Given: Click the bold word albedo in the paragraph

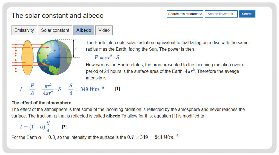Looking at the screenshot, I should (113, 116).
